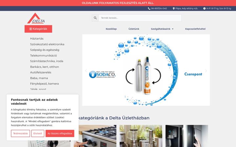This screenshot has width=236, height=147.
Task: Select the Számítástechnika, iroda category
Action: click(47, 61)
